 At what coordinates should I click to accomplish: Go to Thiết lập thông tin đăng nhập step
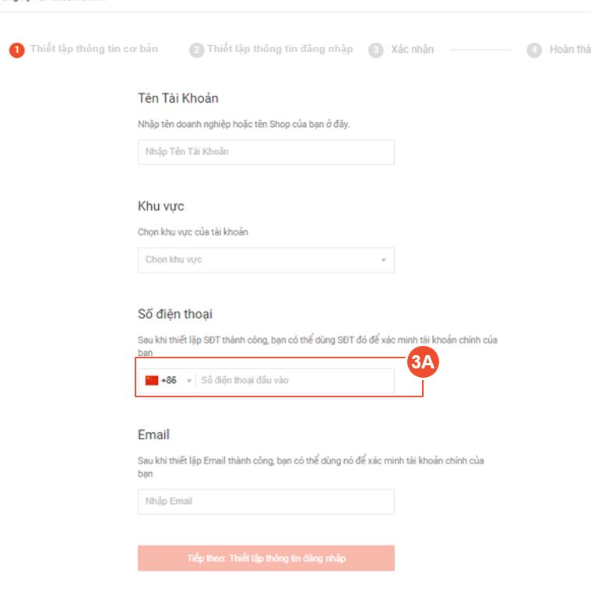(x=280, y=49)
